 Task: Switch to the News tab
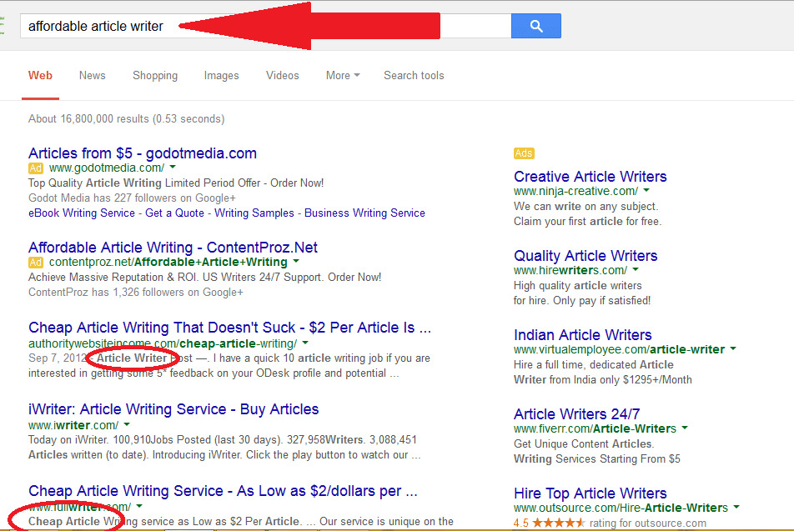(x=92, y=75)
